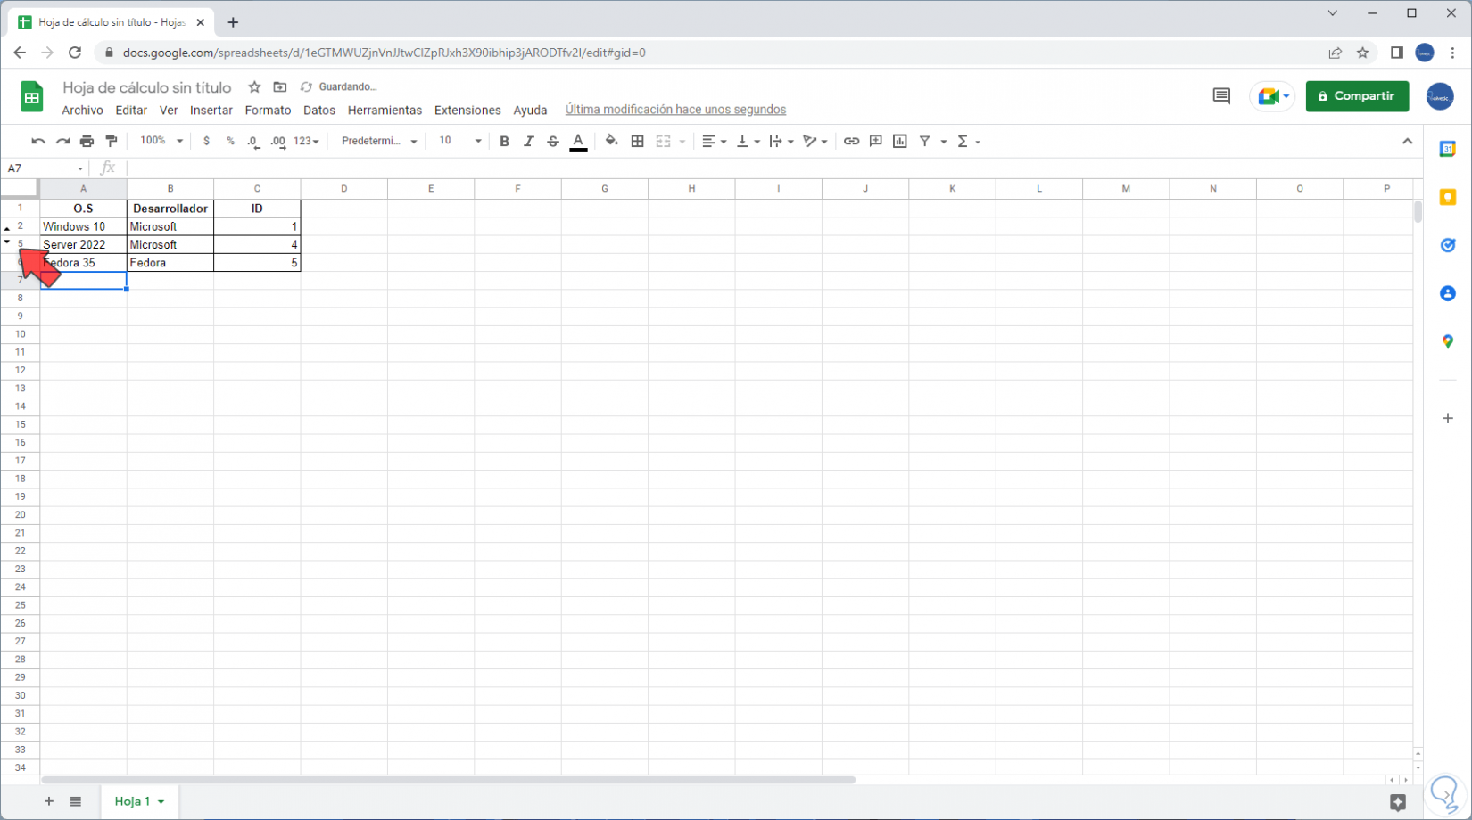The width and height of the screenshot is (1472, 820).
Task: Open the Formato menu
Action: [268, 110]
